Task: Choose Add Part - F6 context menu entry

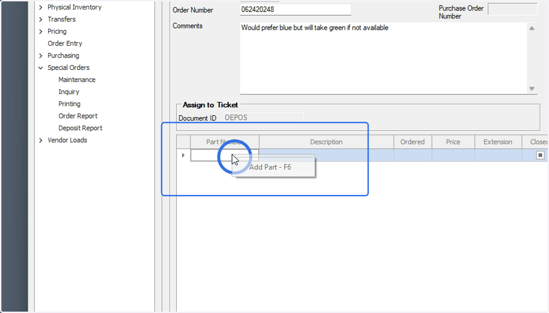Action: [x=274, y=167]
